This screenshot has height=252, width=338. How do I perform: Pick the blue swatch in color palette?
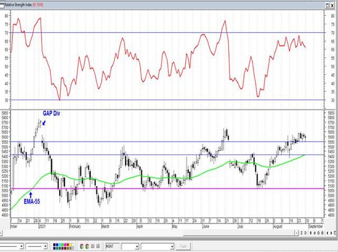point(57,245)
